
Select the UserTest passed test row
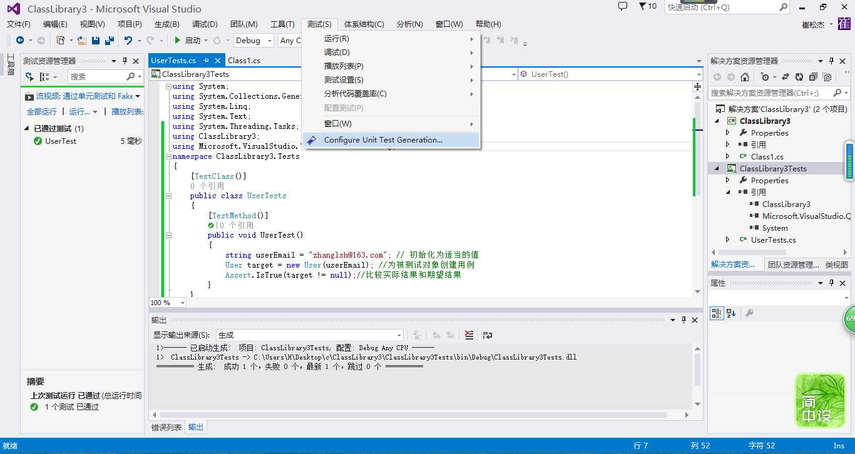point(83,141)
